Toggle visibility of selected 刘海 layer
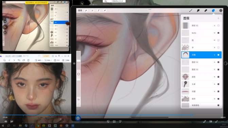228x128 pixels. [218, 55]
